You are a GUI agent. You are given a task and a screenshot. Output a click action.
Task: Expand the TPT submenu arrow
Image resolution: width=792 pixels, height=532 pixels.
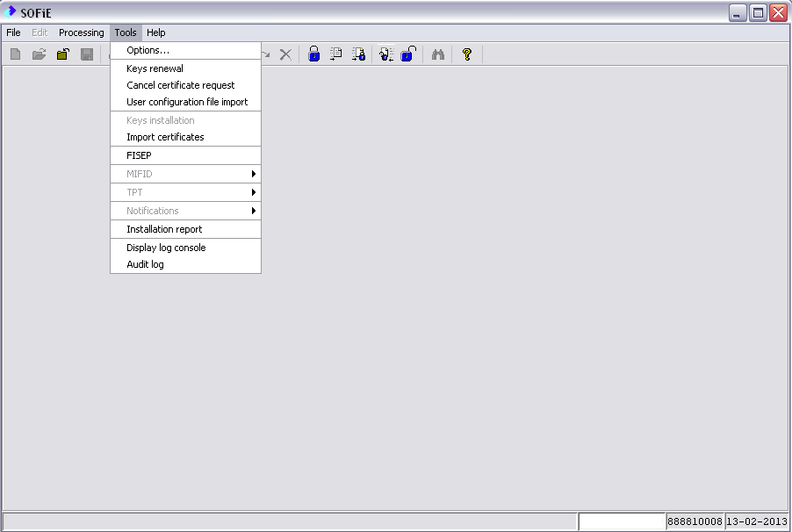[253, 192]
